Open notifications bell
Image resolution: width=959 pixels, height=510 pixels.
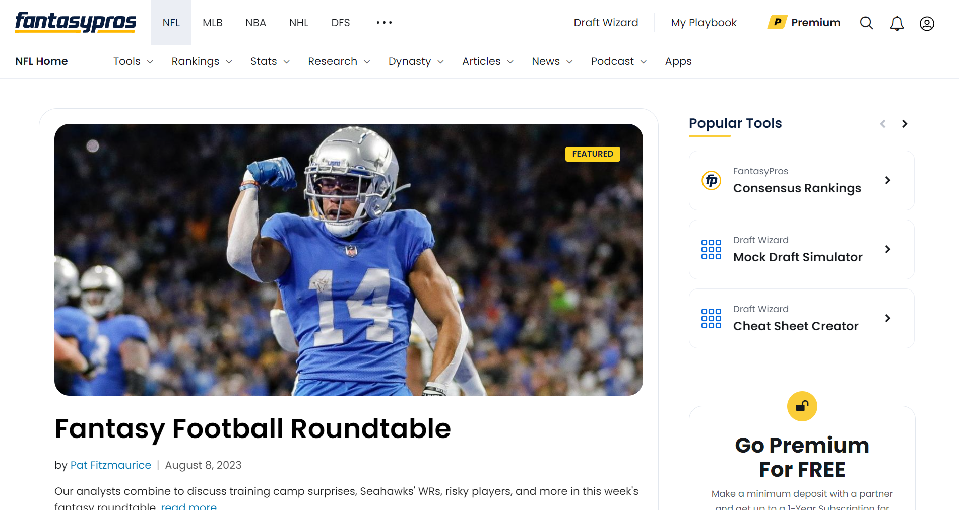pos(897,23)
